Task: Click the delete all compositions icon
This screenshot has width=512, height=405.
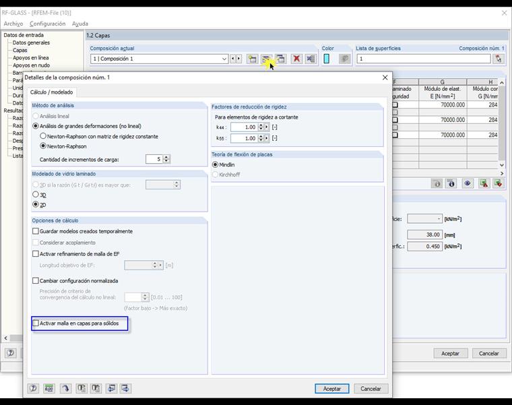Action: (311, 59)
